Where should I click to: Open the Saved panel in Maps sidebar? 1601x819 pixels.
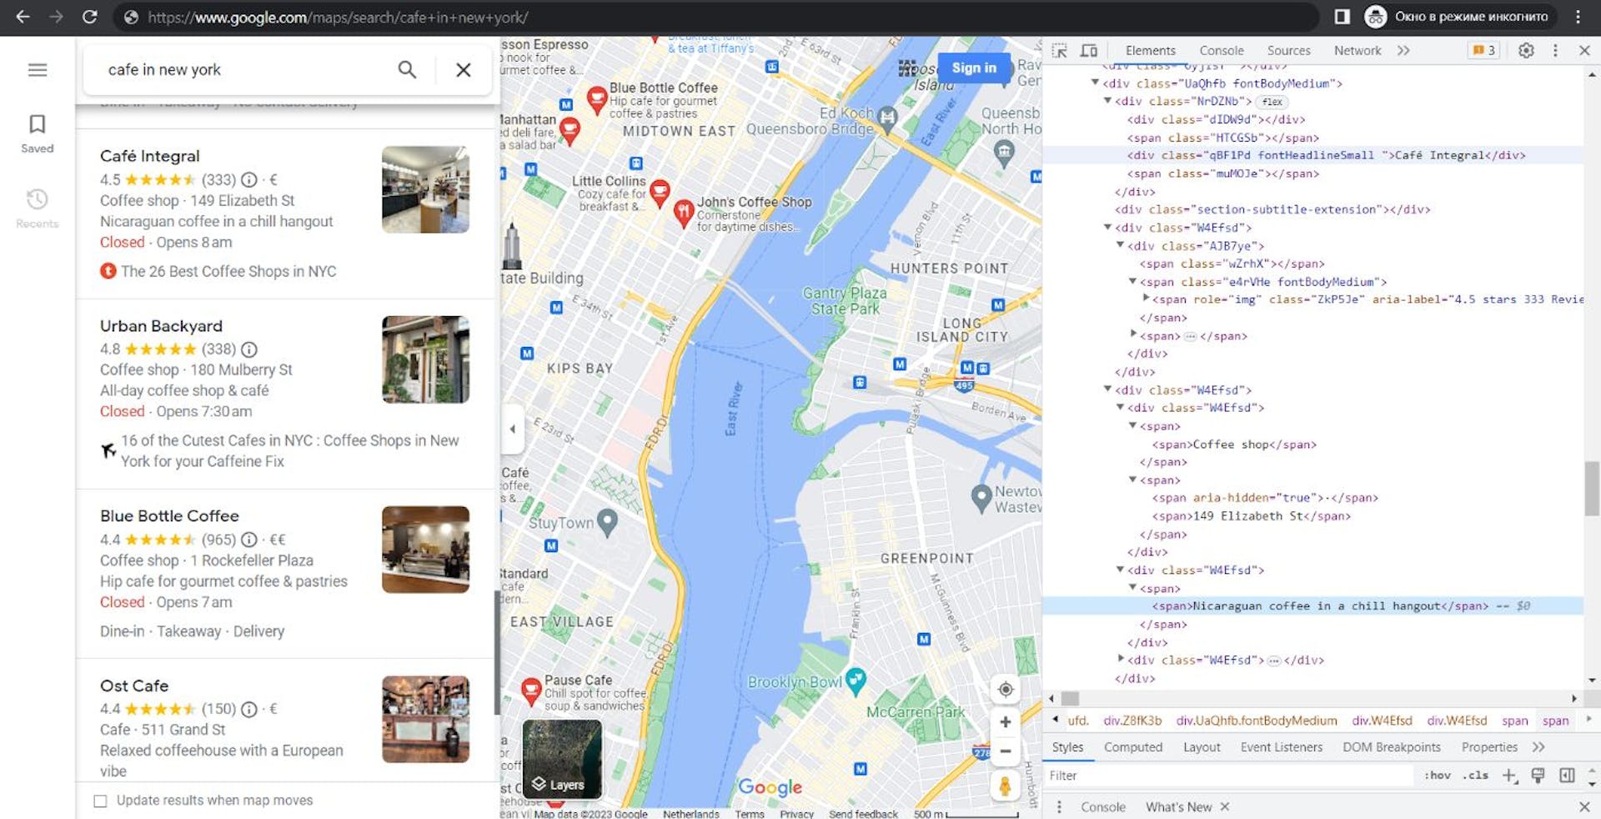point(37,133)
